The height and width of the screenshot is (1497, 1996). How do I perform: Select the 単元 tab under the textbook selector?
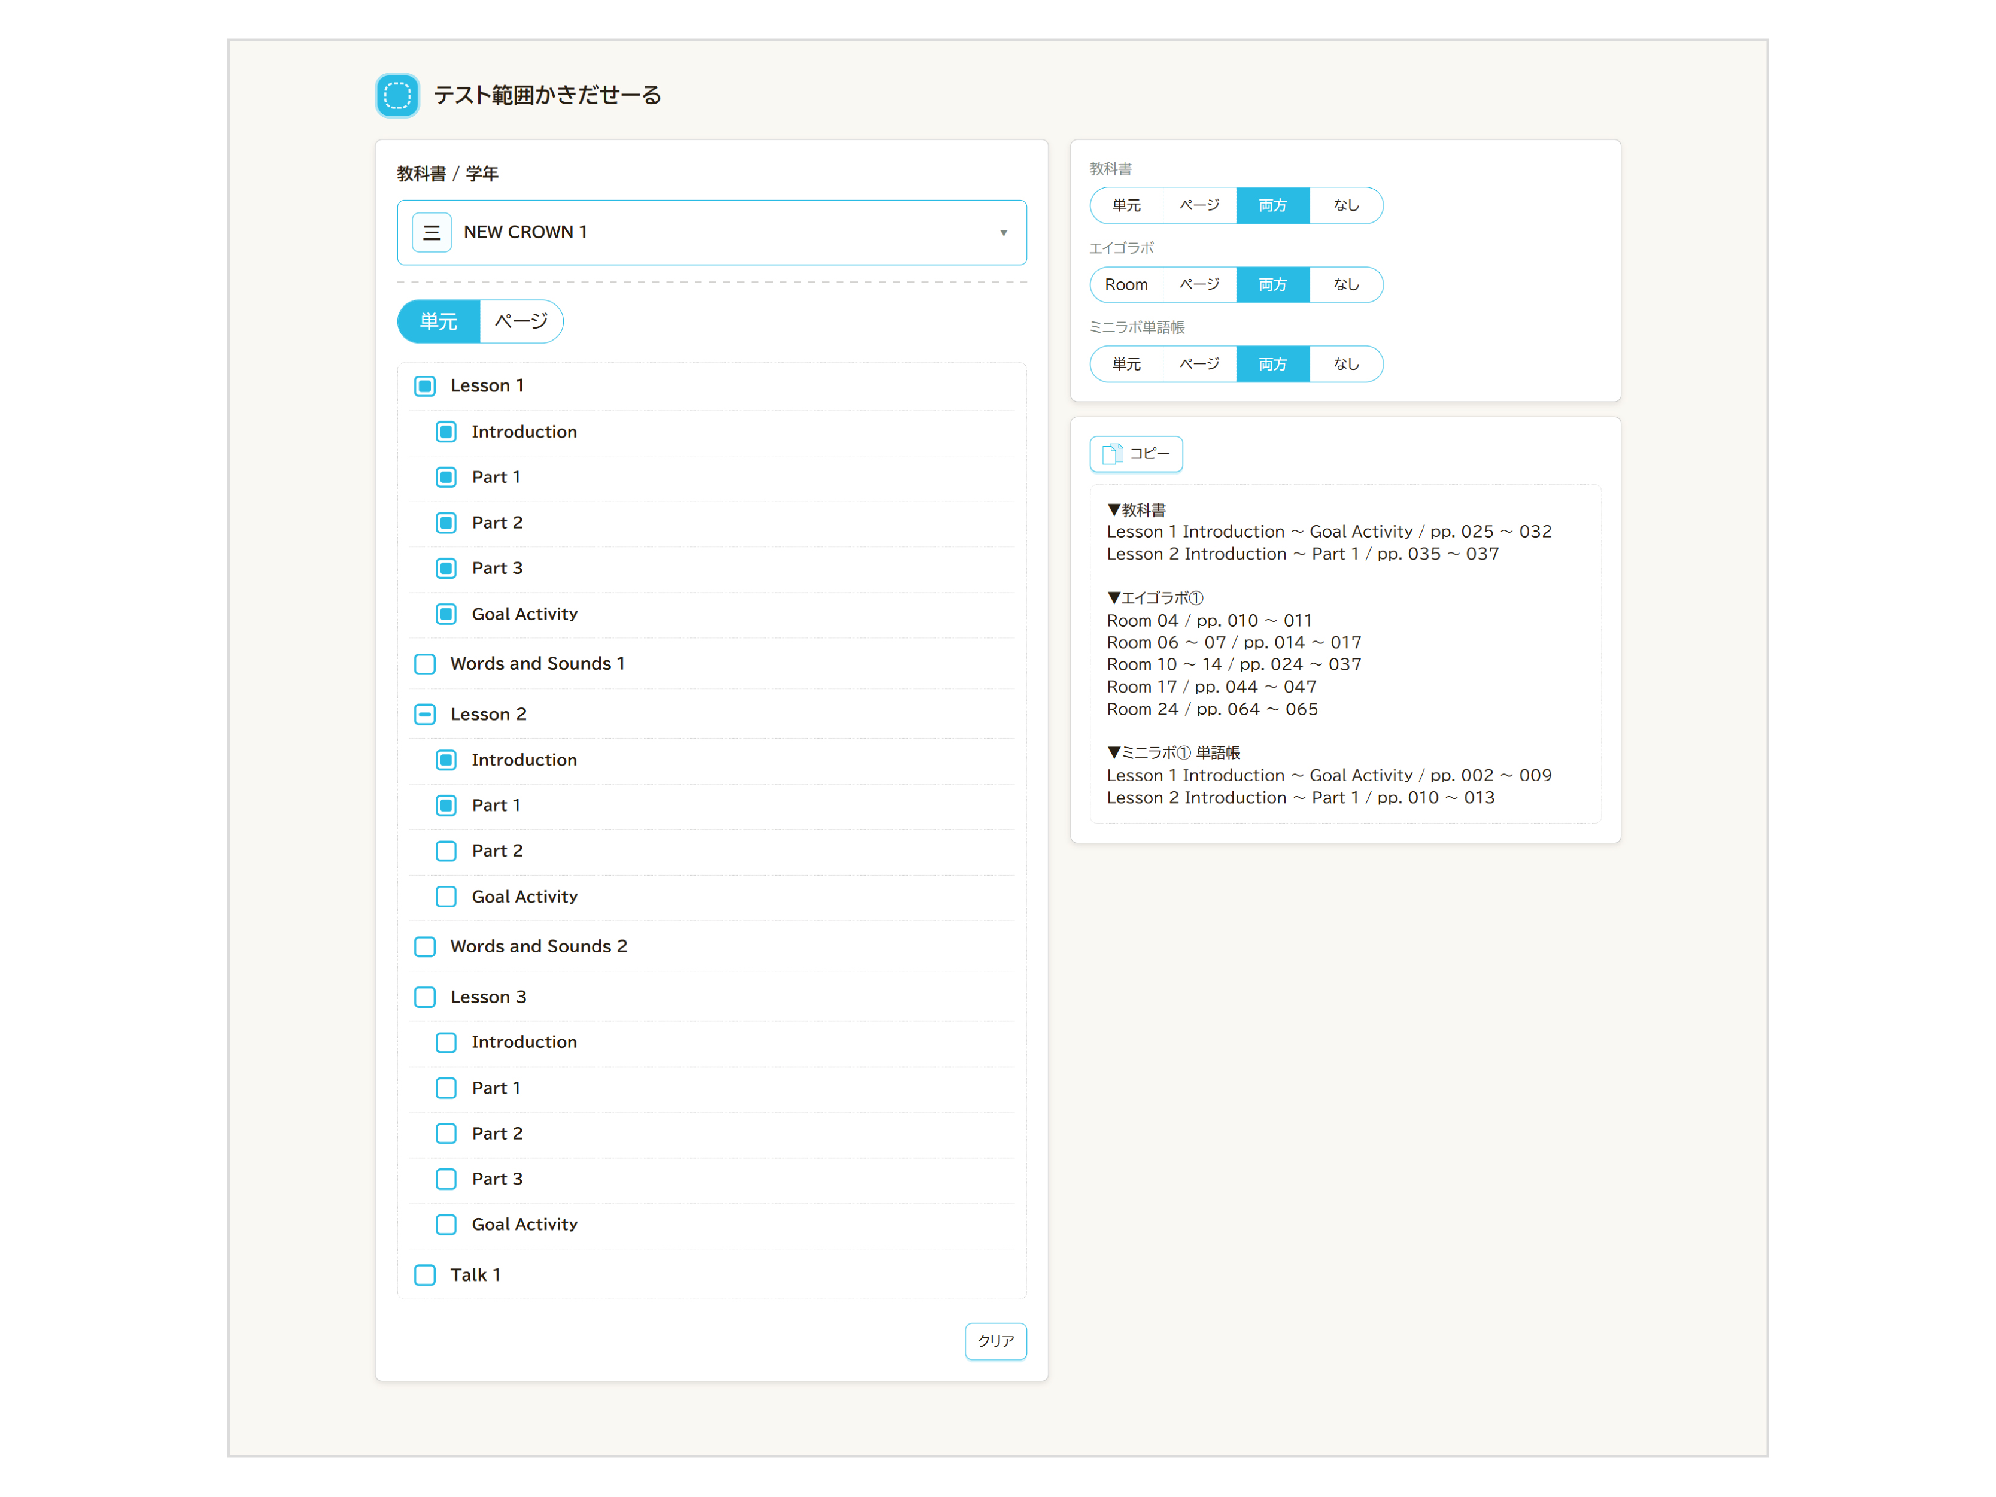click(439, 321)
